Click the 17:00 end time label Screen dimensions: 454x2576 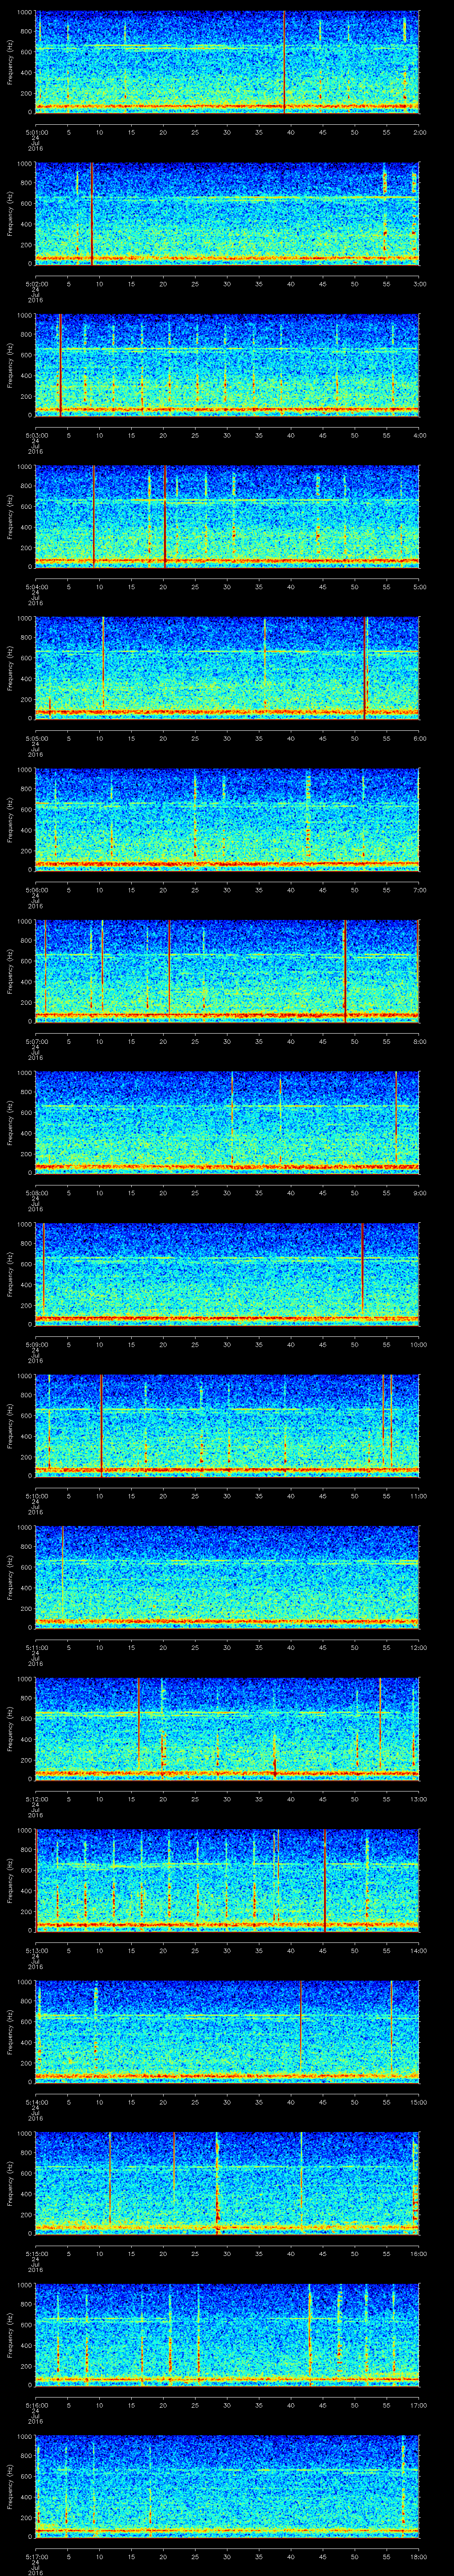tap(418, 2404)
